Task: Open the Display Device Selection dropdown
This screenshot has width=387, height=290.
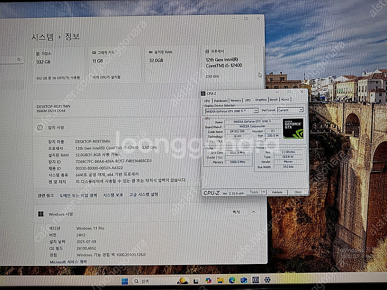Action: (232, 111)
